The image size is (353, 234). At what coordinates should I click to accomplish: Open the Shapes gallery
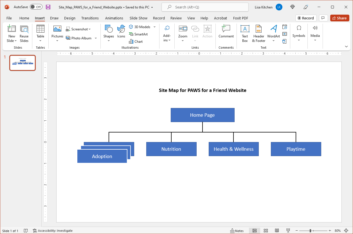(x=109, y=33)
